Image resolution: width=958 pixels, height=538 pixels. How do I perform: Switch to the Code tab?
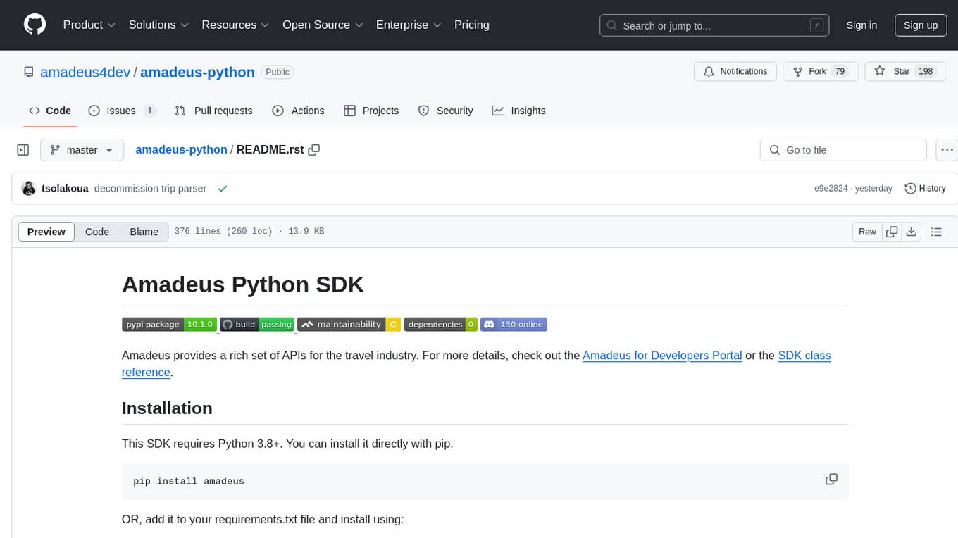point(50,111)
